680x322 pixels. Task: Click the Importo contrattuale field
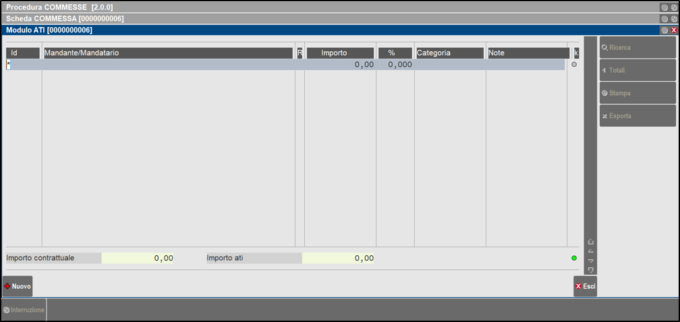pos(138,258)
